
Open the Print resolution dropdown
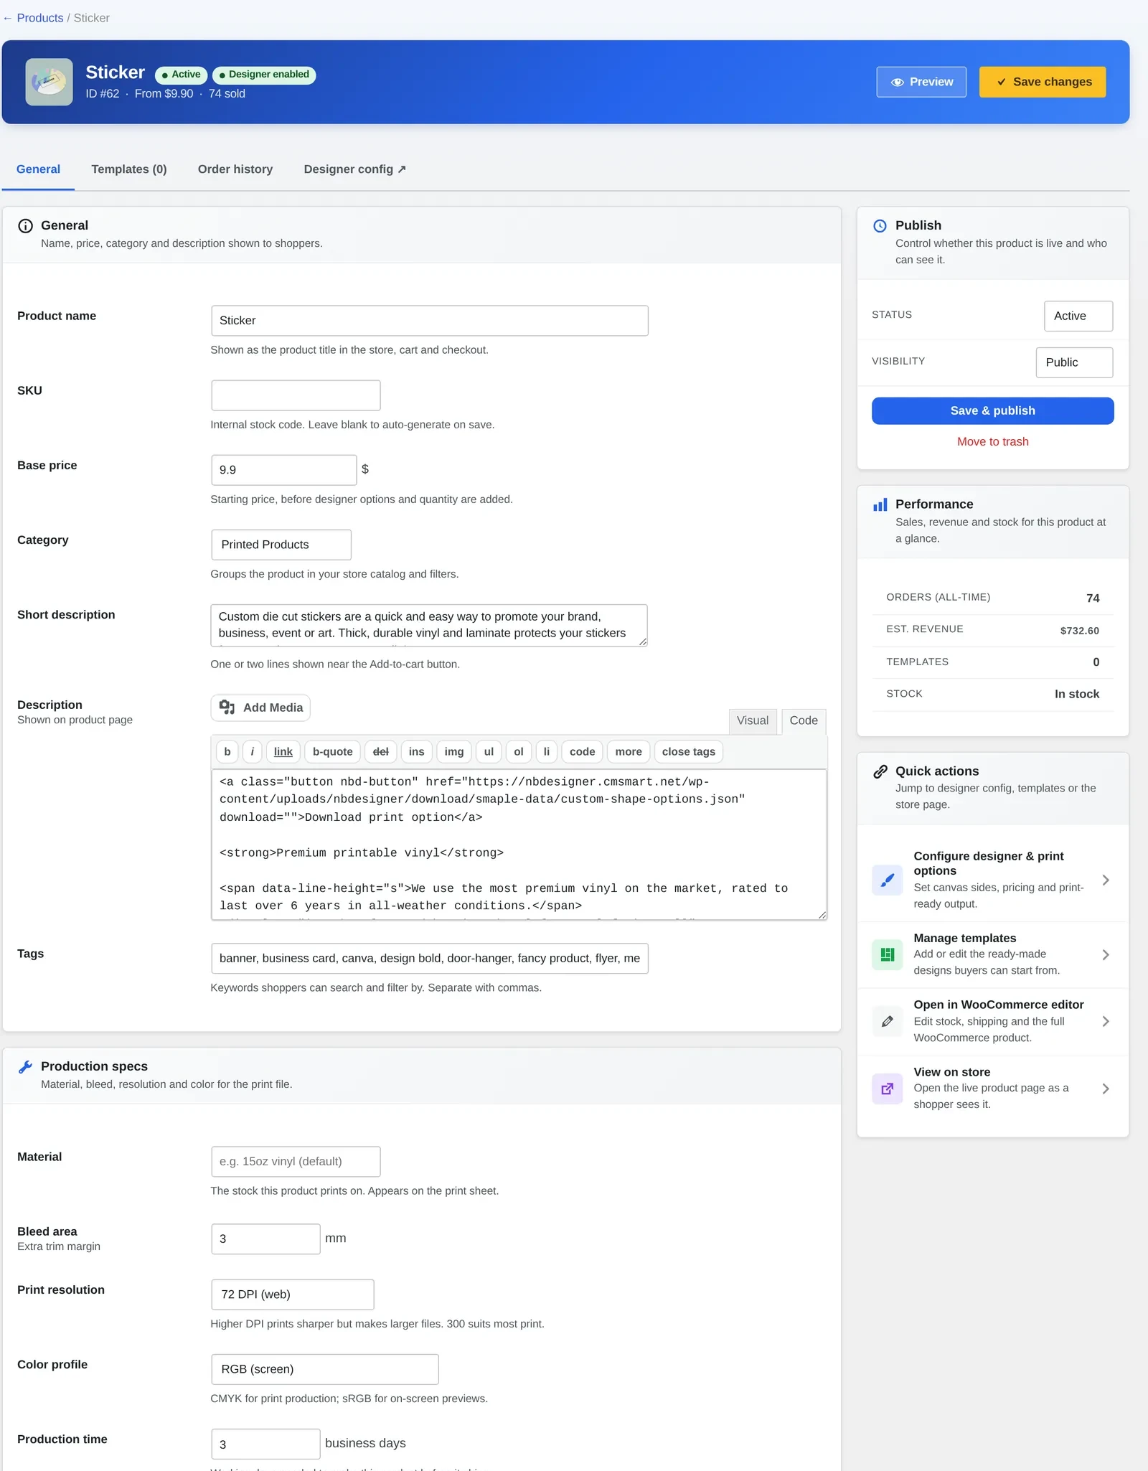[x=293, y=1294]
